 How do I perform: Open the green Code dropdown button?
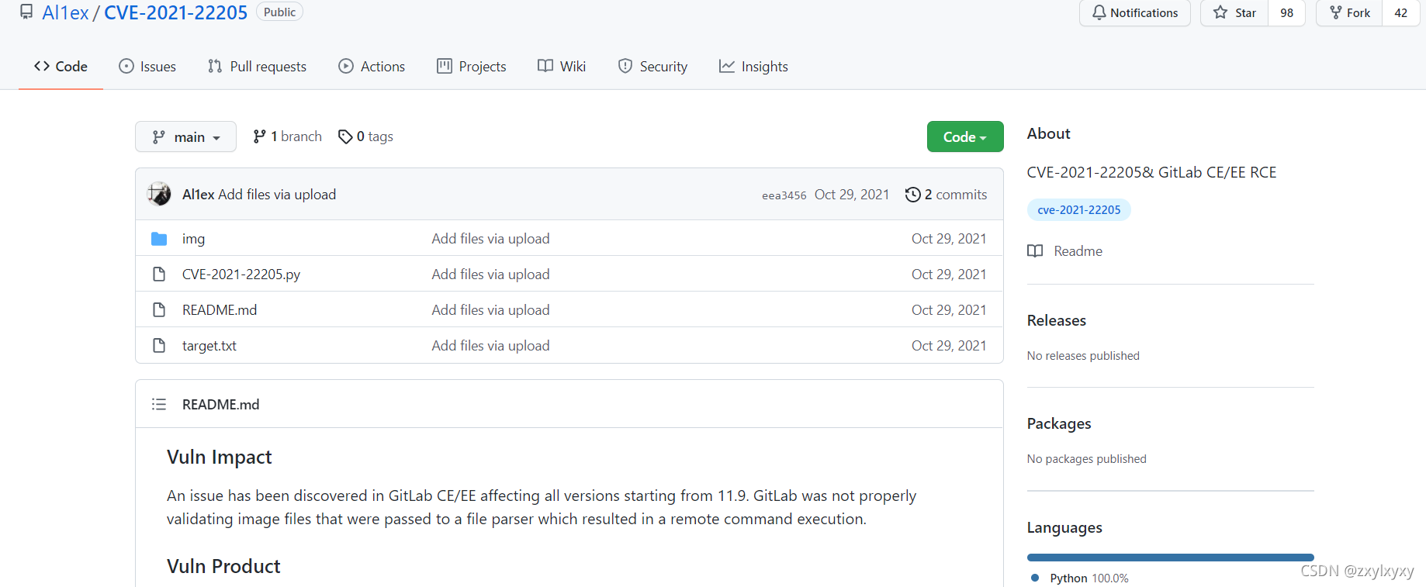965,136
